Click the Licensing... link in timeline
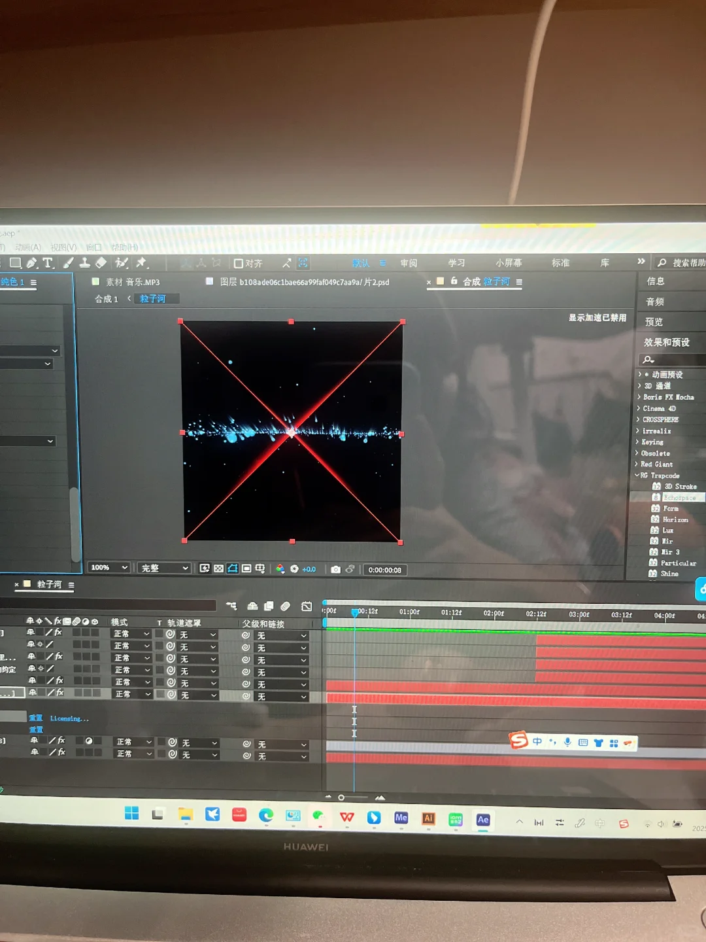706x942 pixels. tap(69, 718)
